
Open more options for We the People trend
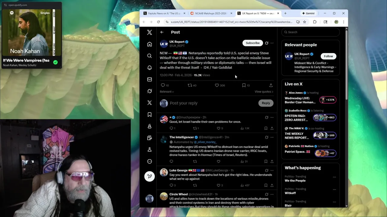click(334, 177)
